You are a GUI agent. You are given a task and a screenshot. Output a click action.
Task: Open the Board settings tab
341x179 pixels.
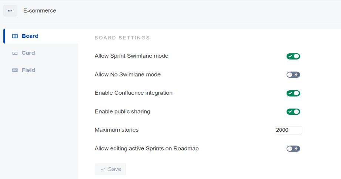[x=30, y=36]
